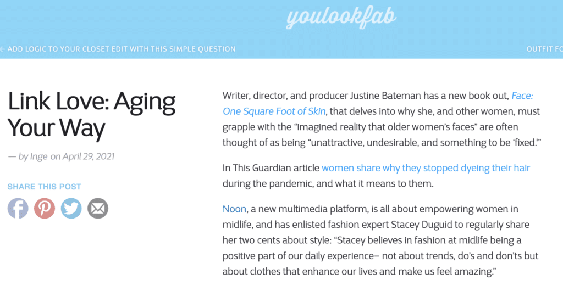
Task: Click the left arrow for previous post
Action: tap(3, 49)
